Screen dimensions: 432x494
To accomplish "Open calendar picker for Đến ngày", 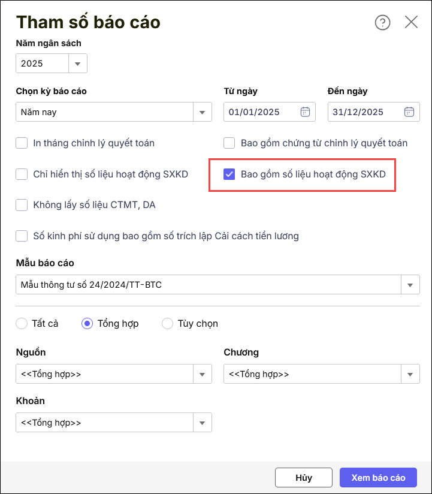I will coord(409,112).
